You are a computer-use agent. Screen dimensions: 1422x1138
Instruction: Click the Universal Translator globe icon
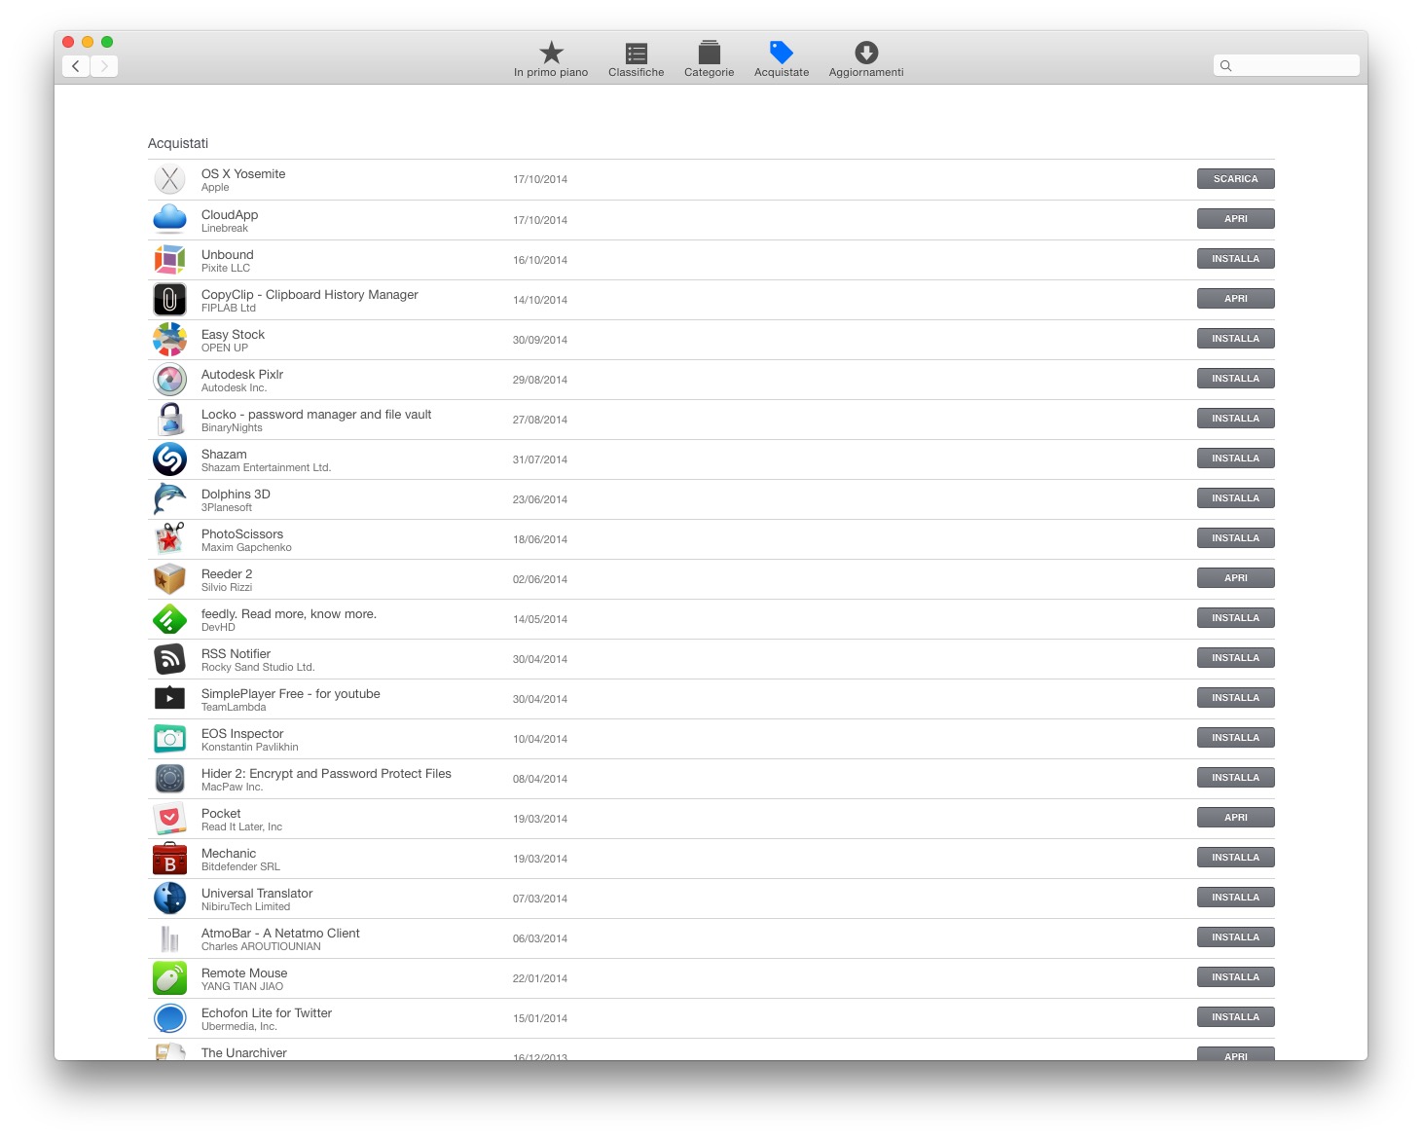169,898
